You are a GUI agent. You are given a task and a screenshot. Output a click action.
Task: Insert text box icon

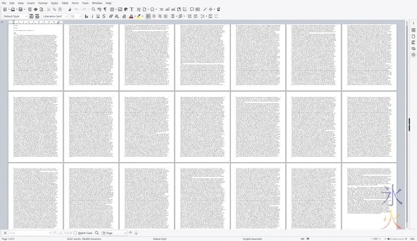(x=132, y=9)
